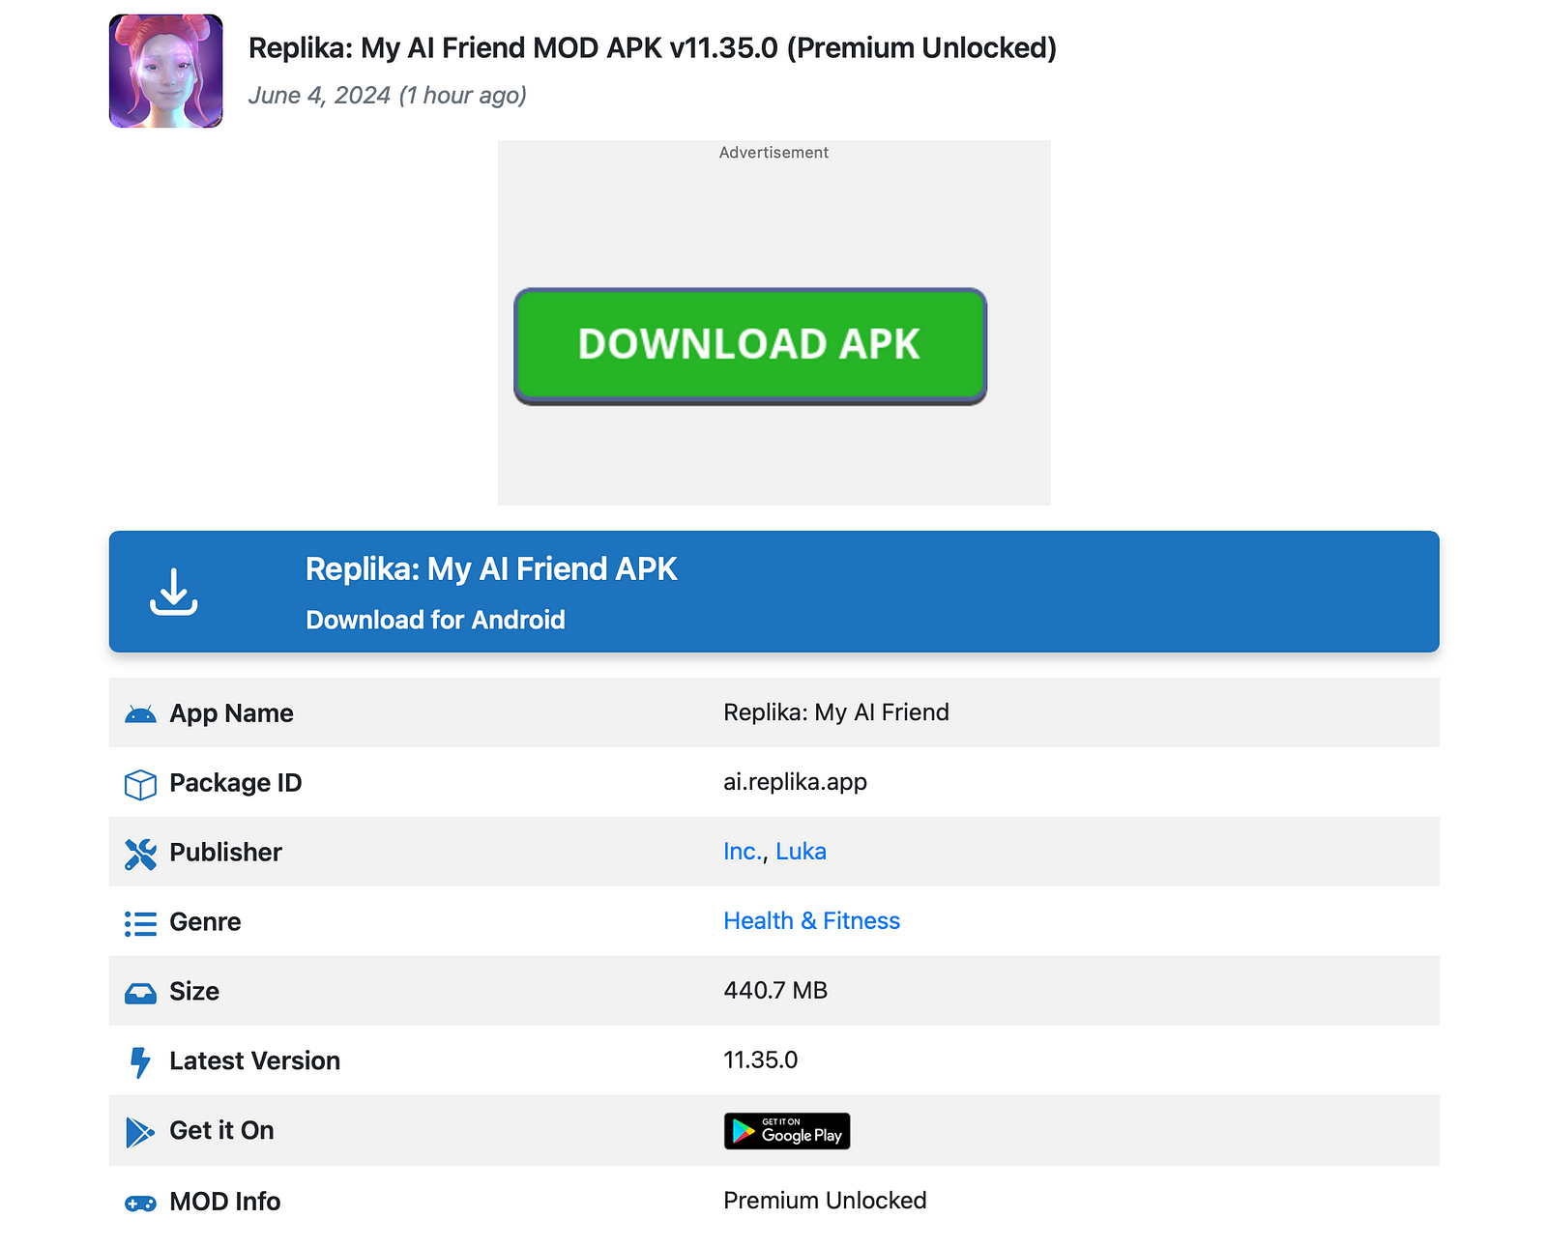Click the Android robot icon beside App Name
Image resolution: width=1547 pixels, height=1248 pixels.
coord(140,714)
